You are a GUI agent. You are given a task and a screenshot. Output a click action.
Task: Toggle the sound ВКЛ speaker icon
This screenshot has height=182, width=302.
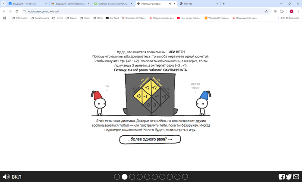tap(6, 176)
